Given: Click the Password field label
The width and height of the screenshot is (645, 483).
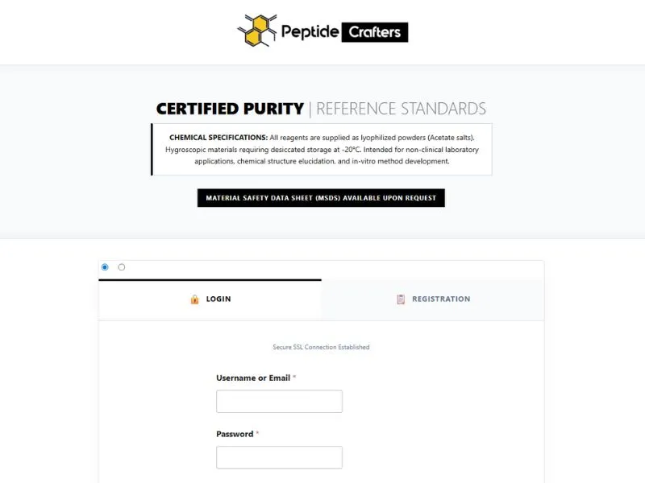Looking at the screenshot, I should tap(235, 435).
